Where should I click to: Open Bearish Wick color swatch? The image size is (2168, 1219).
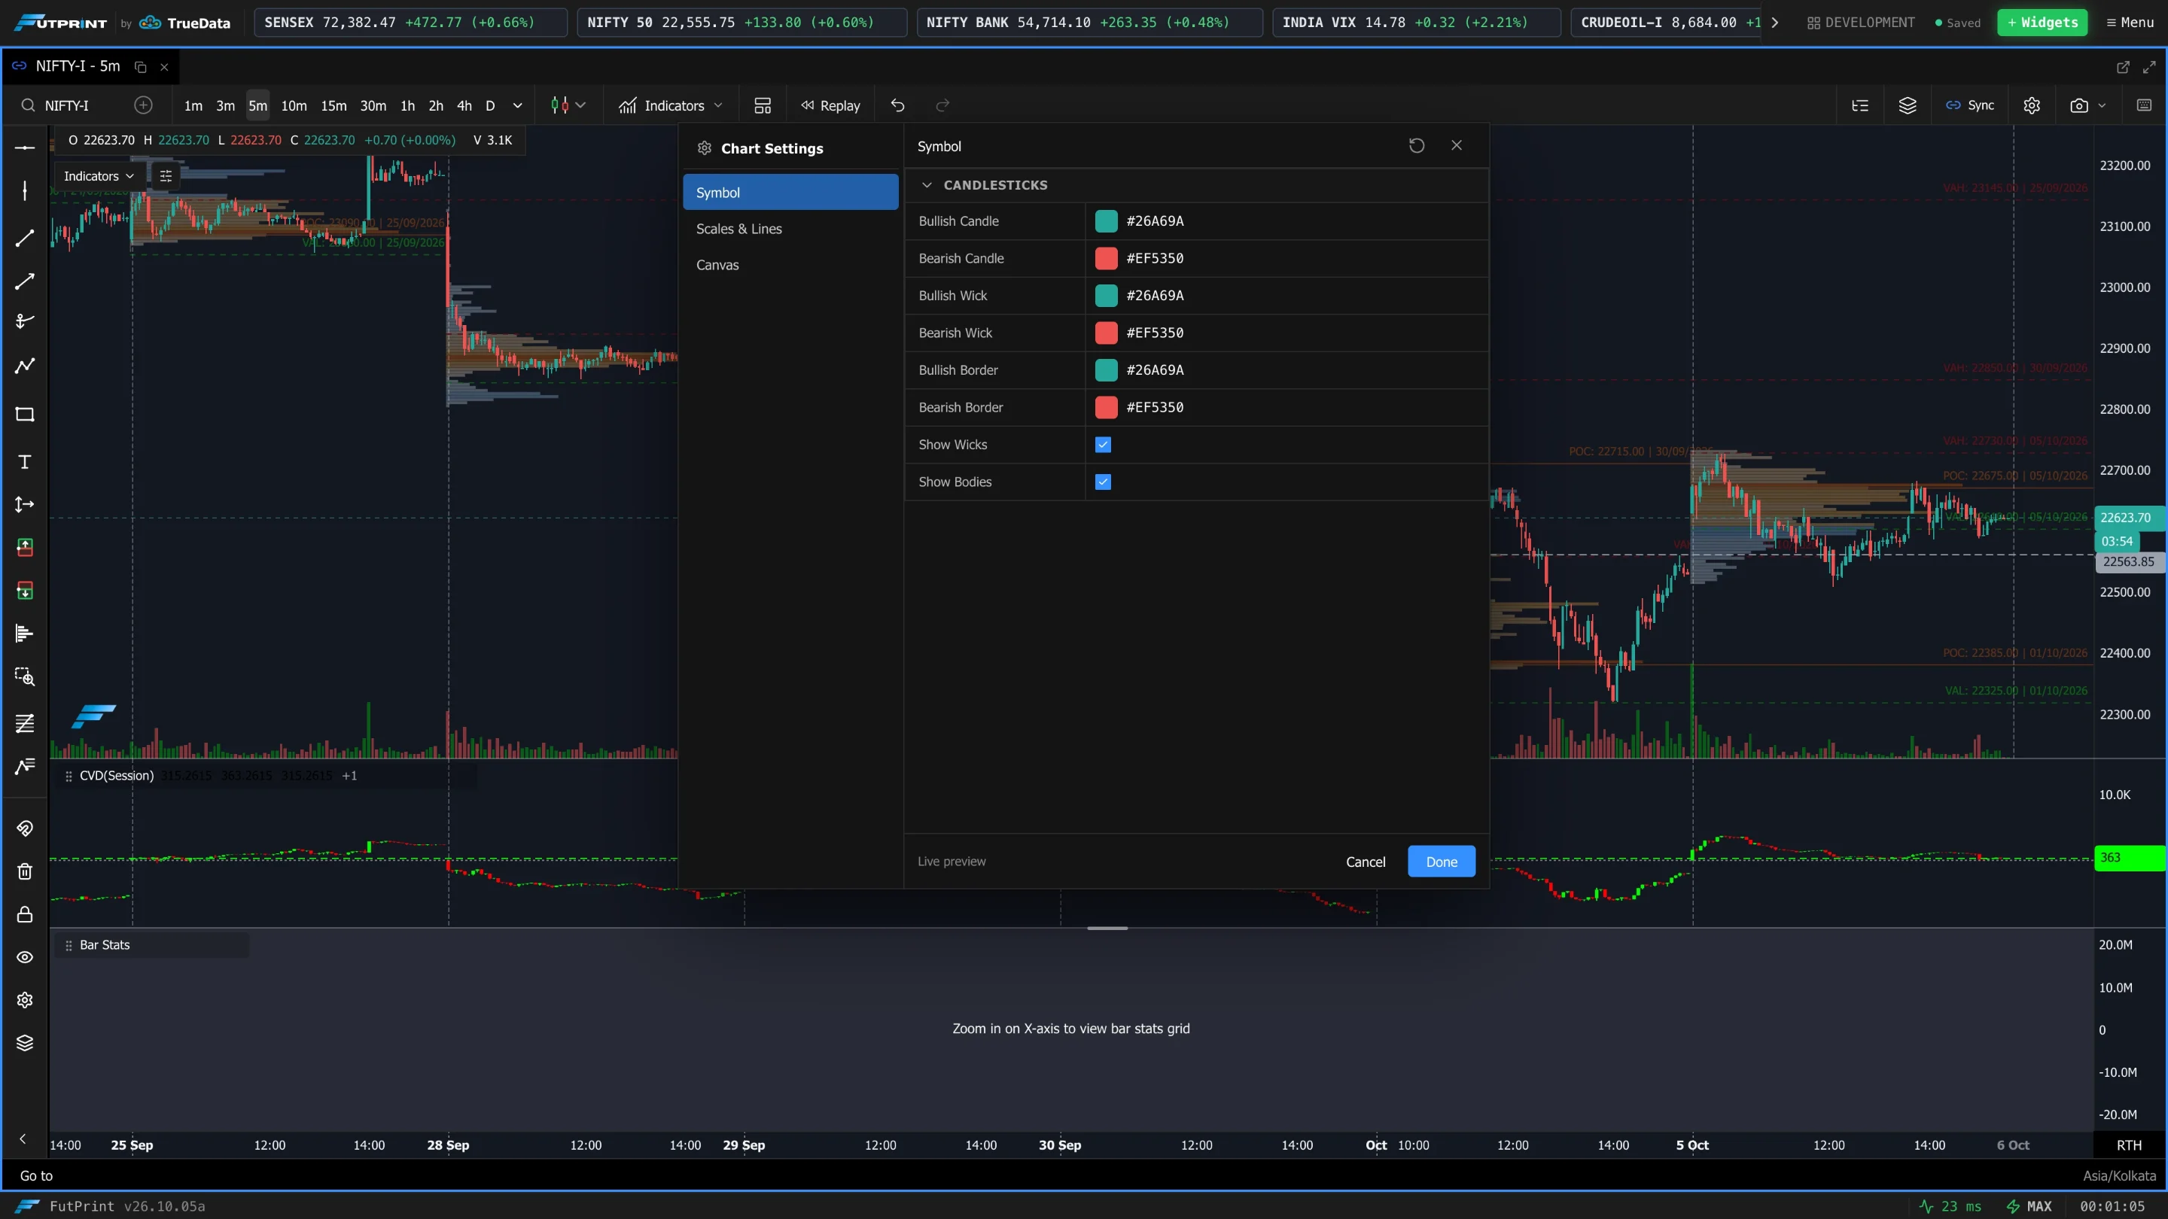pyautogui.click(x=1106, y=333)
